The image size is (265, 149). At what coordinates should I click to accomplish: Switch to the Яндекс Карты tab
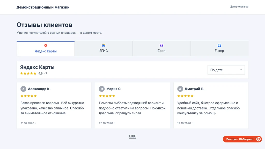pos(46,48)
